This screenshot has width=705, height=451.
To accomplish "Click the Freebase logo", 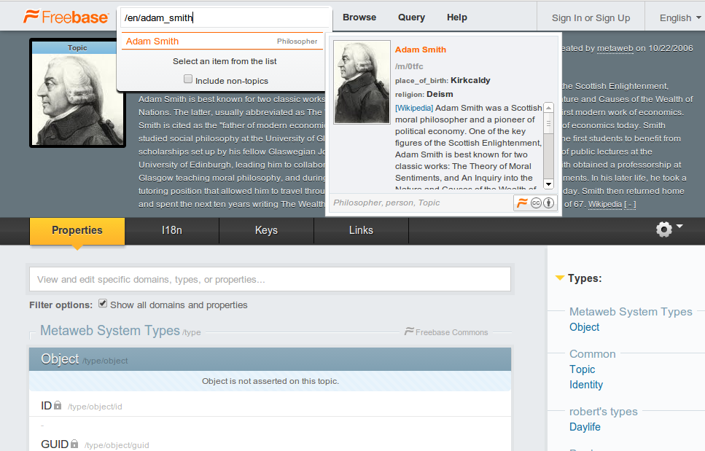I will pyautogui.click(x=66, y=17).
